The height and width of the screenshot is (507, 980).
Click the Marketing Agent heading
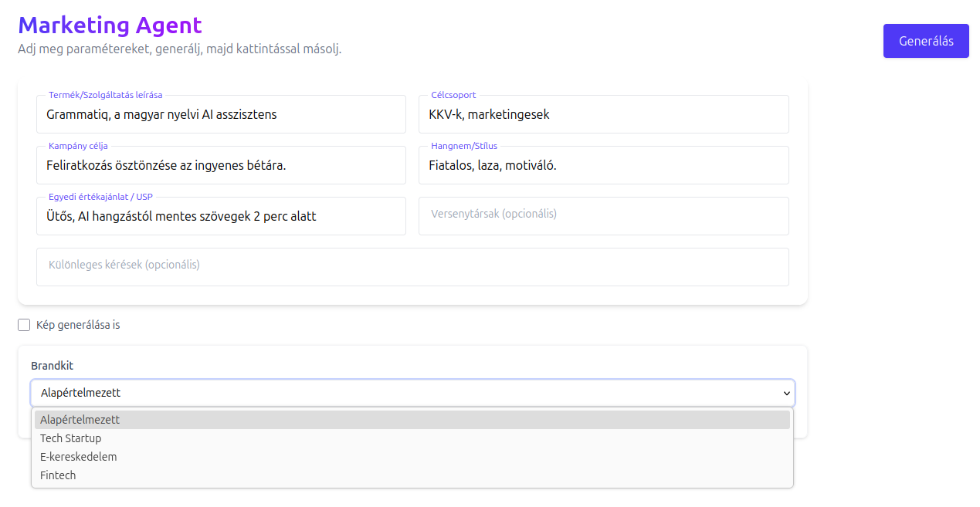click(x=110, y=25)
